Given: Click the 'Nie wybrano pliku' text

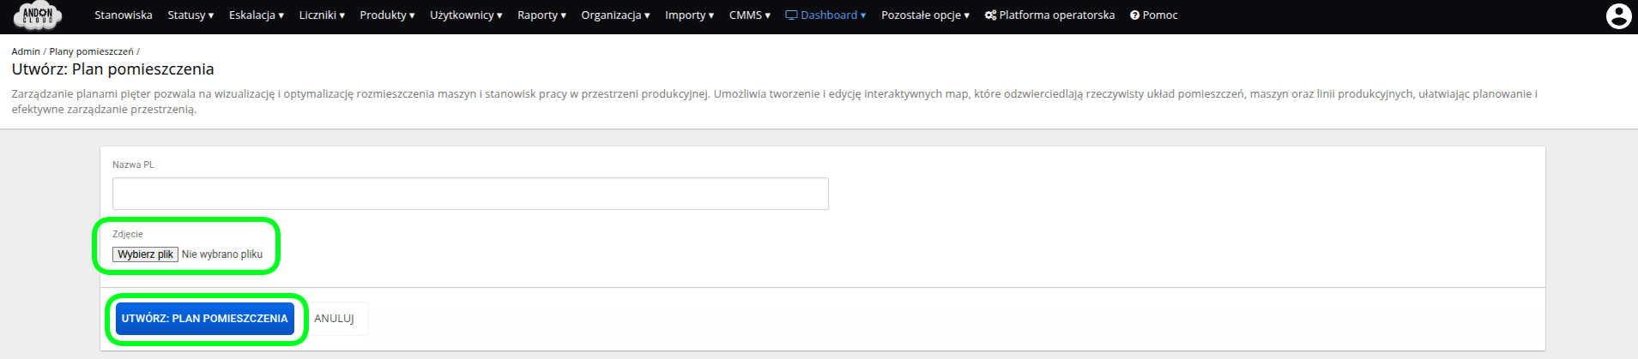Looking at the screenshot, I should click(x=222, y=254).
